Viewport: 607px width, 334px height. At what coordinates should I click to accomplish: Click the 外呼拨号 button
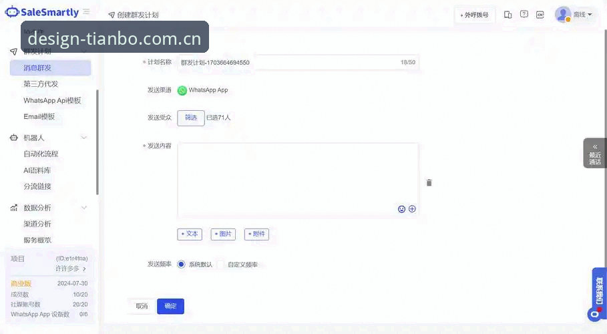474,15
